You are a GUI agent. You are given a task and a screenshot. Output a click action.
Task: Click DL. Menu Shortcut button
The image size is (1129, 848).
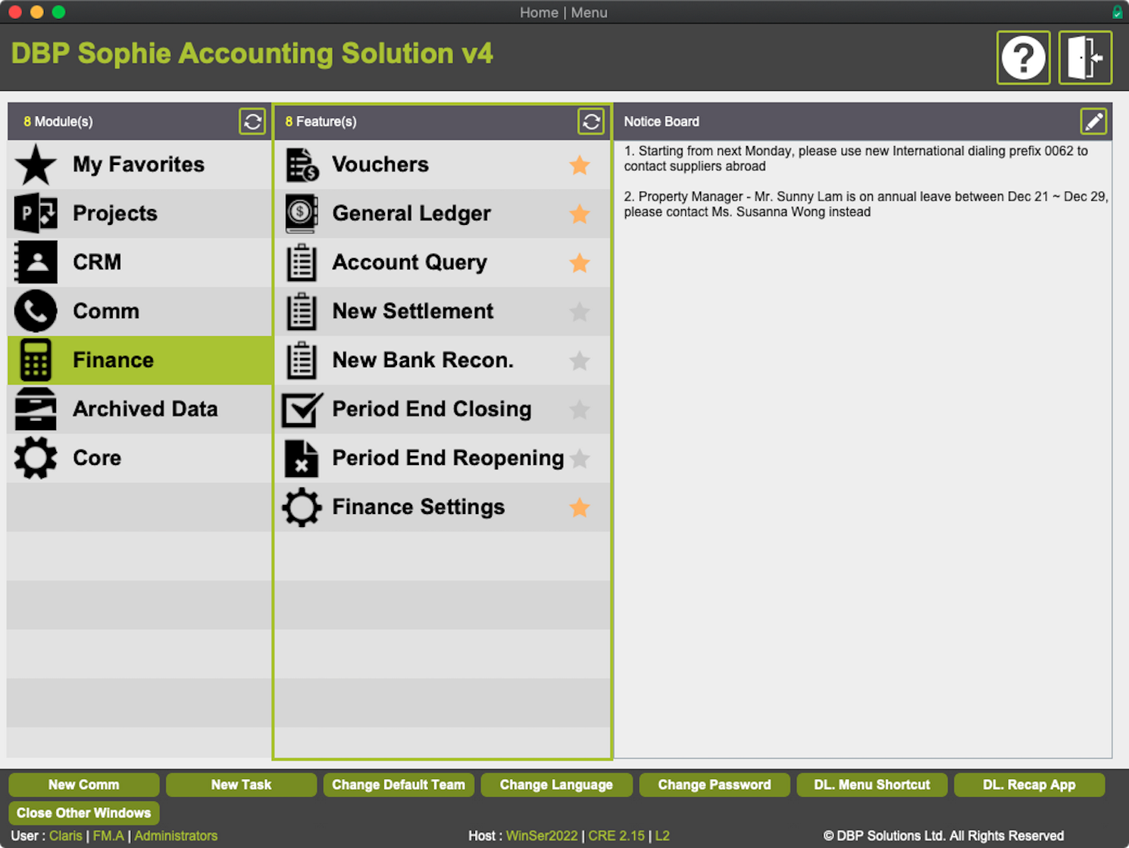click(872, 784)
